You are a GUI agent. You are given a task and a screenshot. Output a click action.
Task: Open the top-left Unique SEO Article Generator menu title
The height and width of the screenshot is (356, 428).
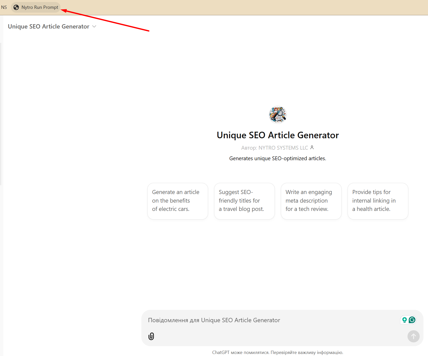pyautogui.click(x=49, y=26)
